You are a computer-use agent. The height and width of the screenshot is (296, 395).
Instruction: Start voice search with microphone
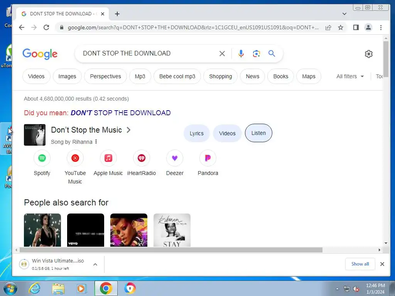(241, 54)
